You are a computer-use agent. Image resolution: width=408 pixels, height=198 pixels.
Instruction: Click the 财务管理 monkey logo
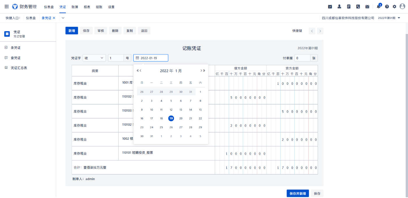15,6
